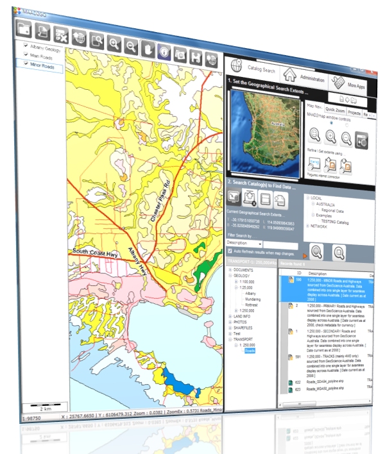
Task: Click the save map disk icon
Action: pos(196,58)
